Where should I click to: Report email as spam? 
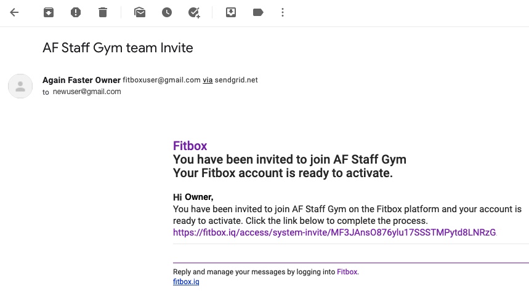click(x=76, y=12)
